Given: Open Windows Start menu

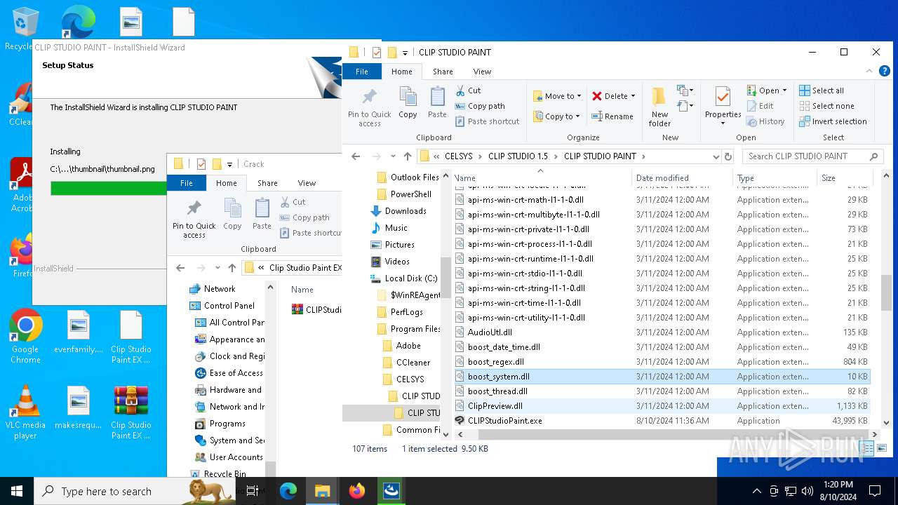Looking at the screenshot, I should point(17,491).
